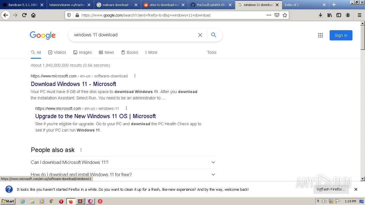The image size is (365, 205).
Task: Open Chrome from taskbar
Action: [x=52, y=201]
